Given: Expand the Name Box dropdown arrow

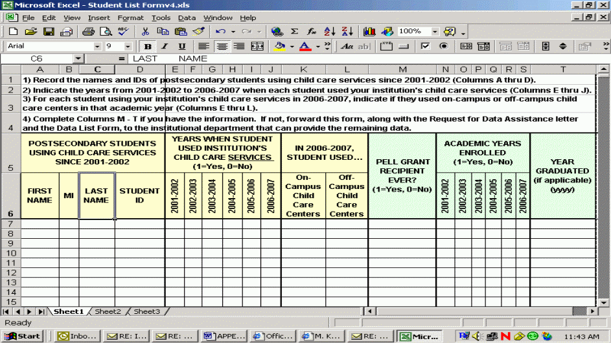Looking at the screenshot, I should pyautogui.click(x=78, y=59).
